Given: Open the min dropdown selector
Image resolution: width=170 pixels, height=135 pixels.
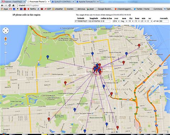Looking at the screenshot, I should 143,21.
